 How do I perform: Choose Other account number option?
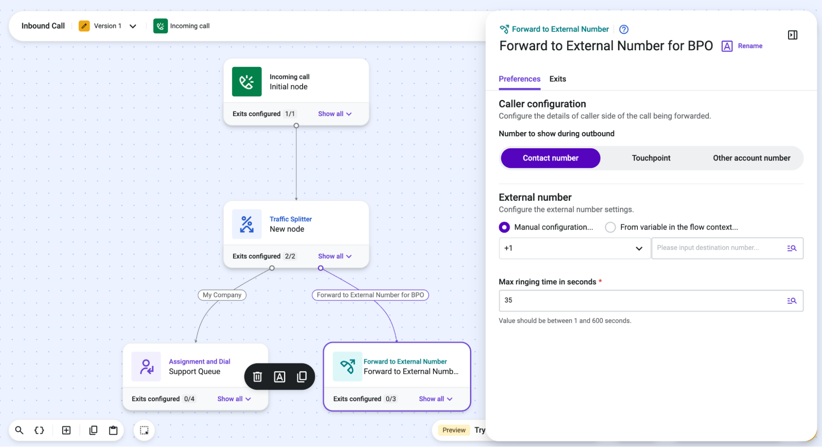[x=751, y=158]
